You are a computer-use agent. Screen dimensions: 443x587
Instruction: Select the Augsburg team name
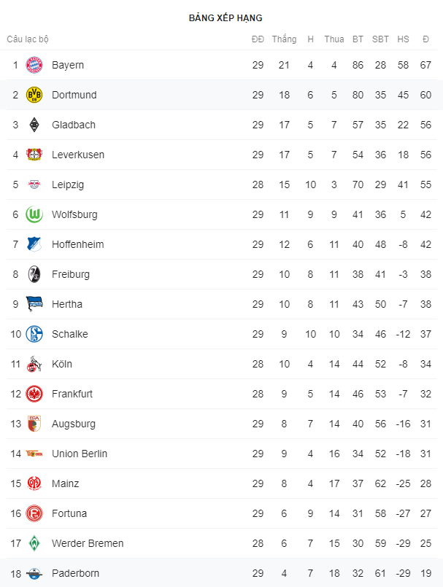click(74, 424)
